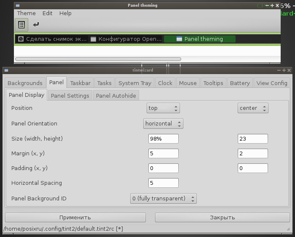Open the Tasks tab
The image size is (295, 237).
[x=105, y=83]
